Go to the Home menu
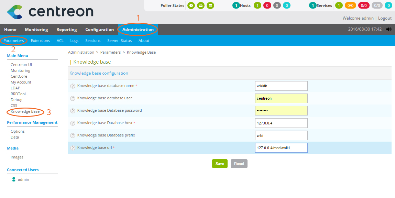 click(10, 30)
